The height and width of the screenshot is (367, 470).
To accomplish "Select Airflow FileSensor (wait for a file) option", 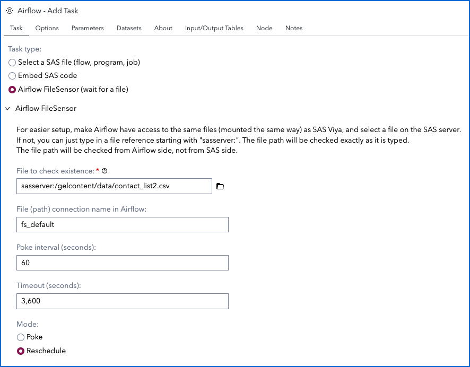I will coord(12,90).
